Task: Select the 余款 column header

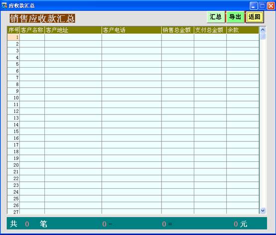Action: pos(243,30)
